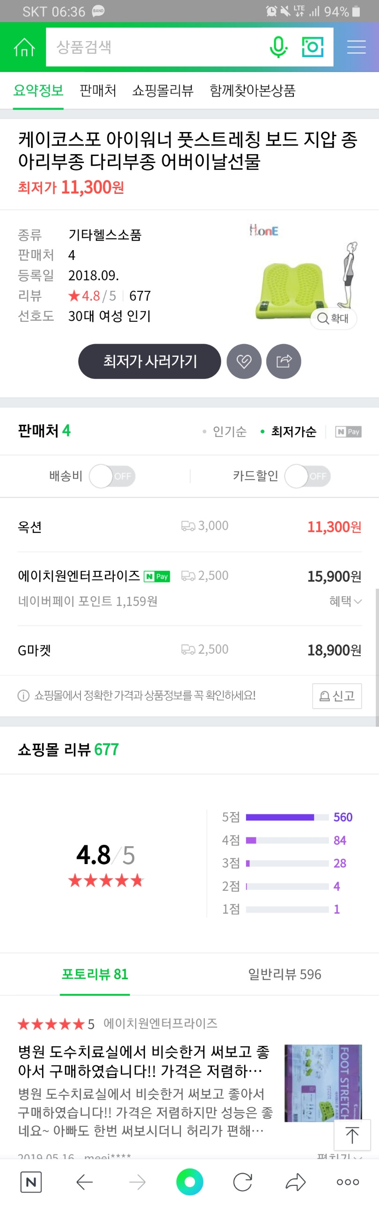Activate the microphone voice search icon

point(278,47)
